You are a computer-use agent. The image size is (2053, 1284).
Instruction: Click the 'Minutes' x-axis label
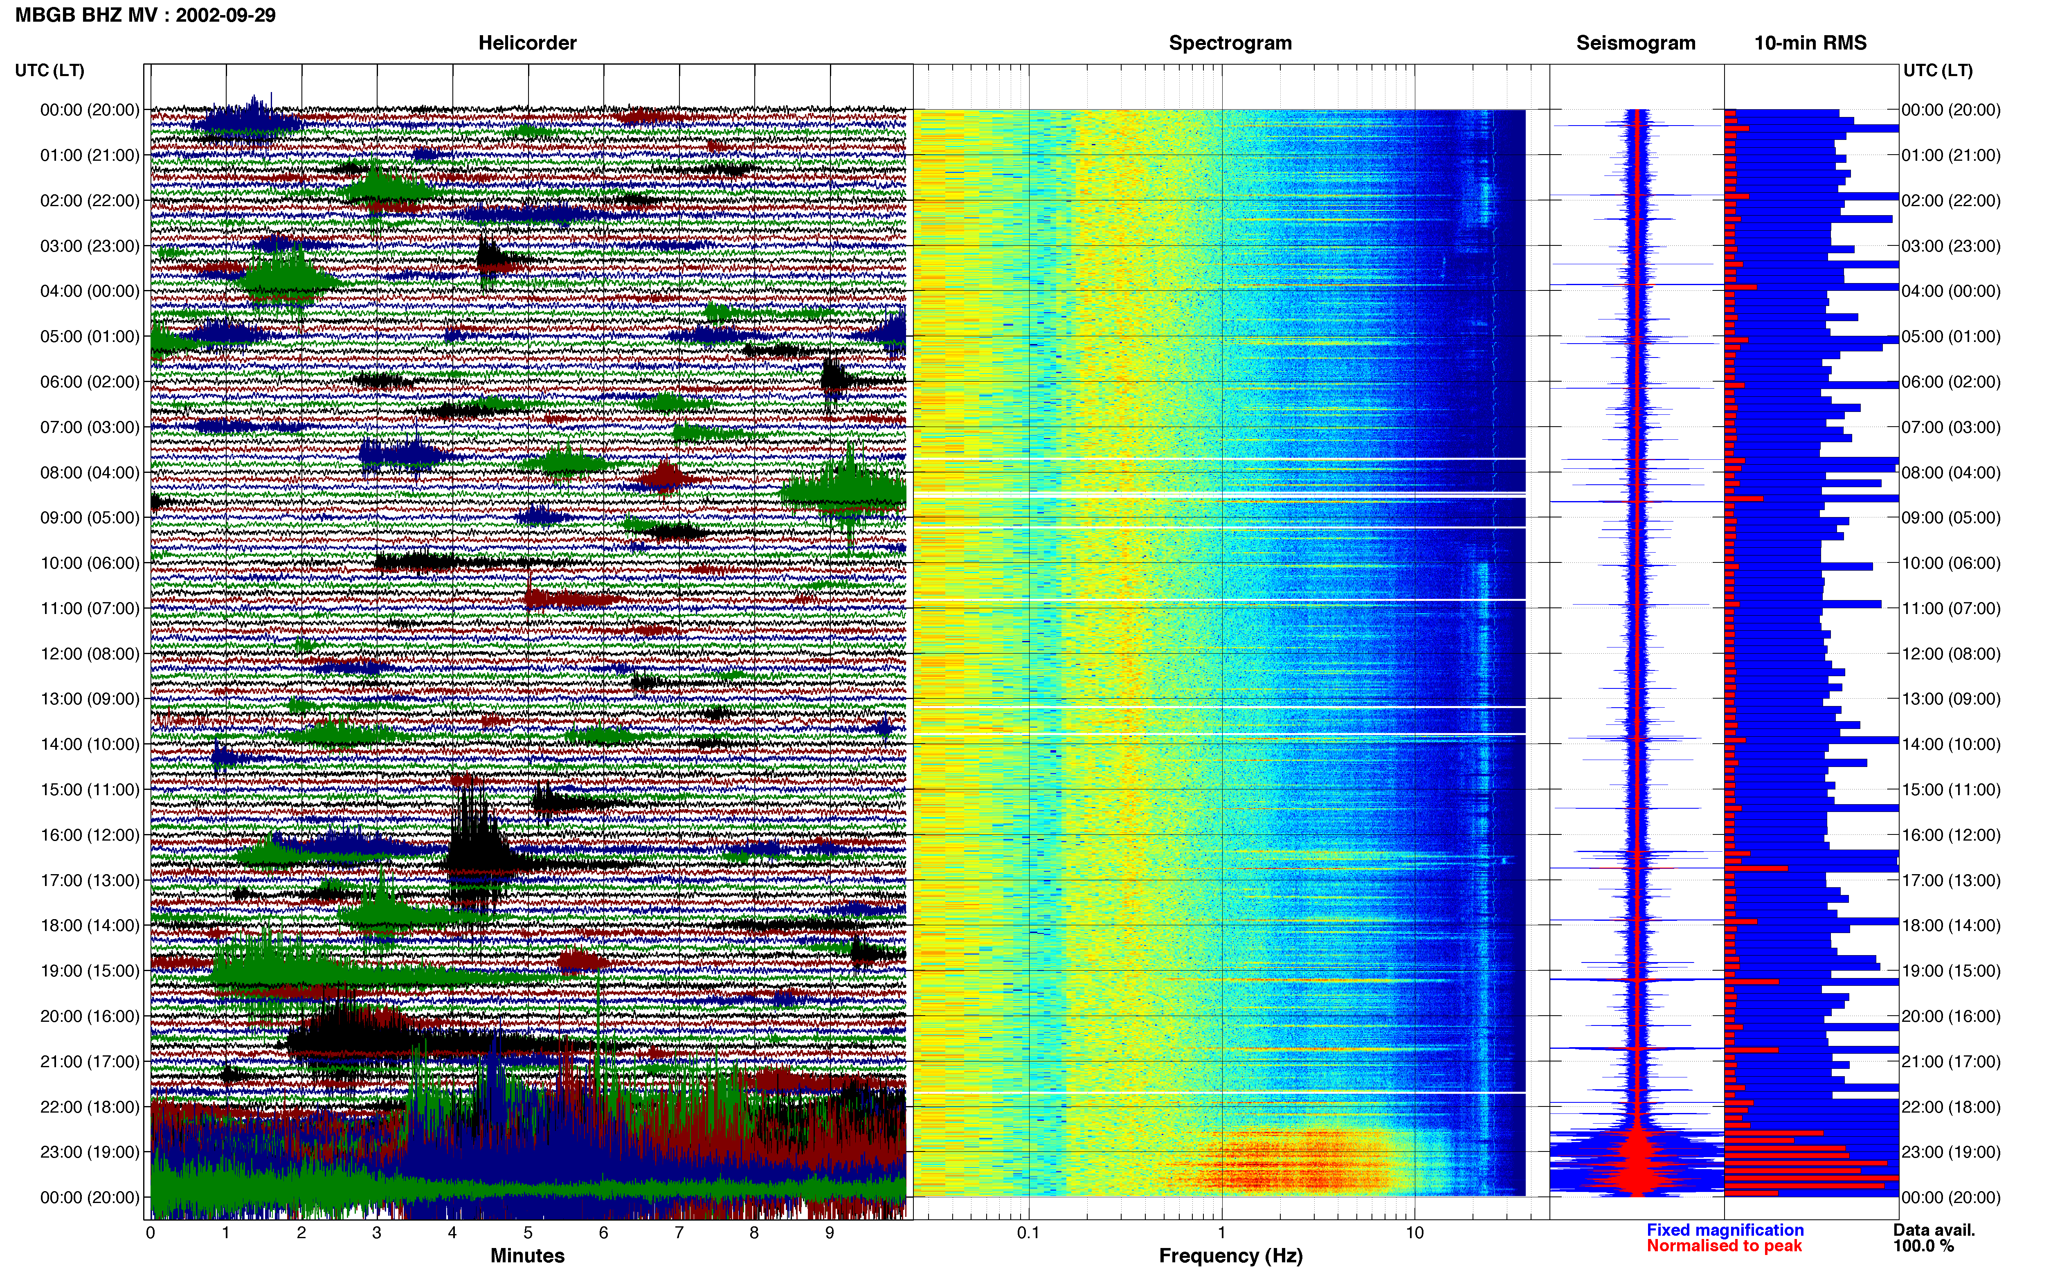(527, 1256)
